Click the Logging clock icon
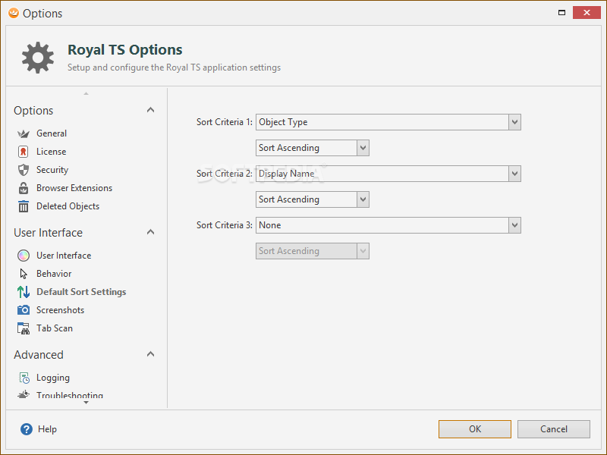Viewport: 607px width, 455px height. 24,378
